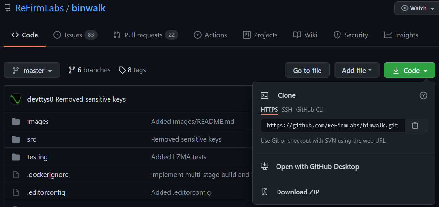The image size is (439, 207).
Task: Click the .dockerignore file icon
Action: click(x=16, y=175)
